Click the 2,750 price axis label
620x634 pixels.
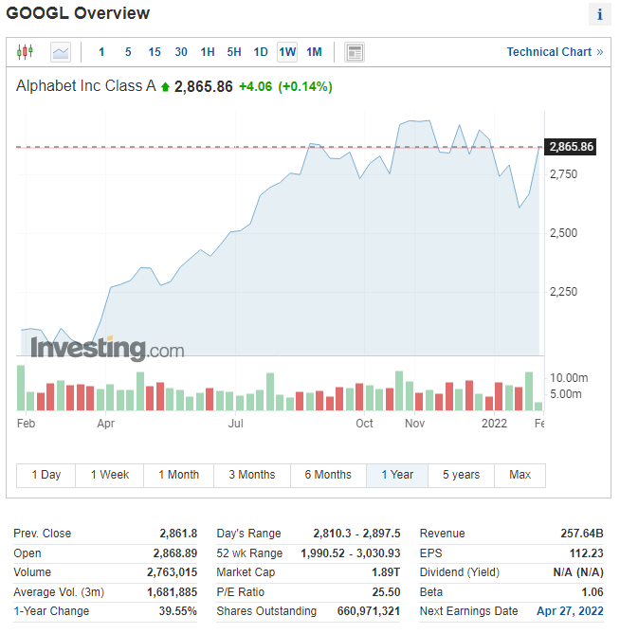[563, 174]
